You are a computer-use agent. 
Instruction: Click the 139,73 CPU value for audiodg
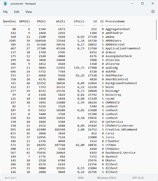79,68
